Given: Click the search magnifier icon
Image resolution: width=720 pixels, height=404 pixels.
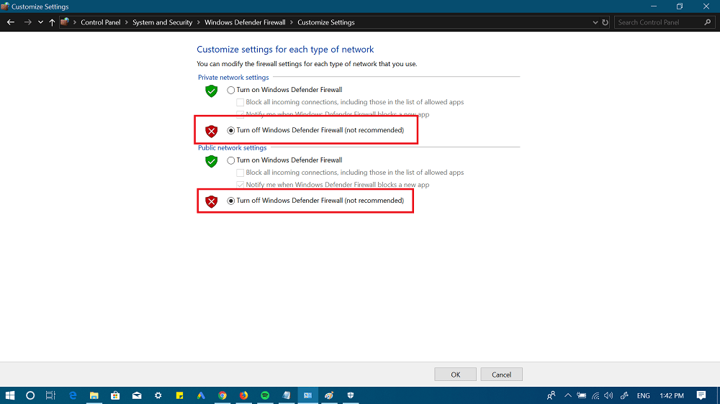Looking at the screenshot, I should (708, 22).
